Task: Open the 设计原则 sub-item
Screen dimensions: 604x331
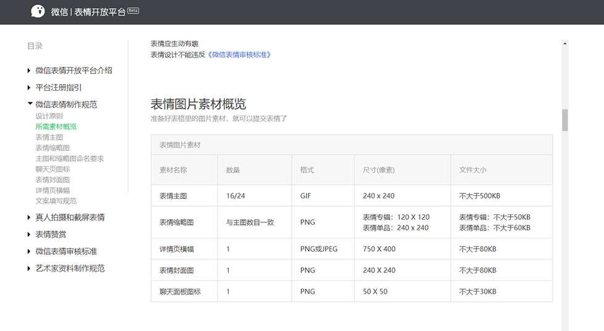Action: pyautogui.click(x=49, y=116)
